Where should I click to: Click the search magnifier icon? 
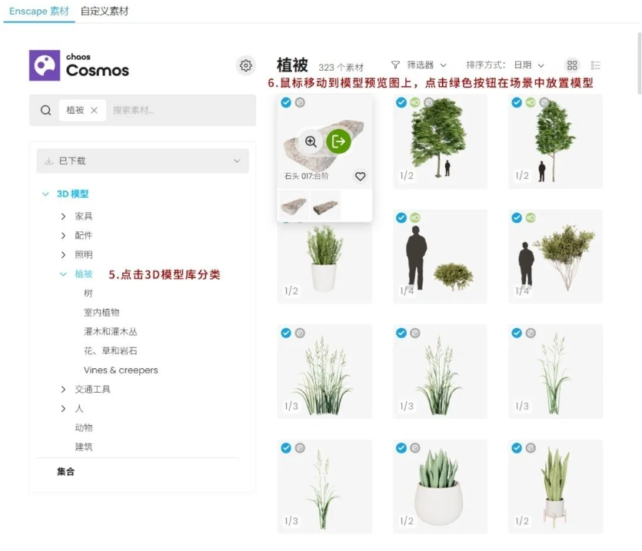46,110
